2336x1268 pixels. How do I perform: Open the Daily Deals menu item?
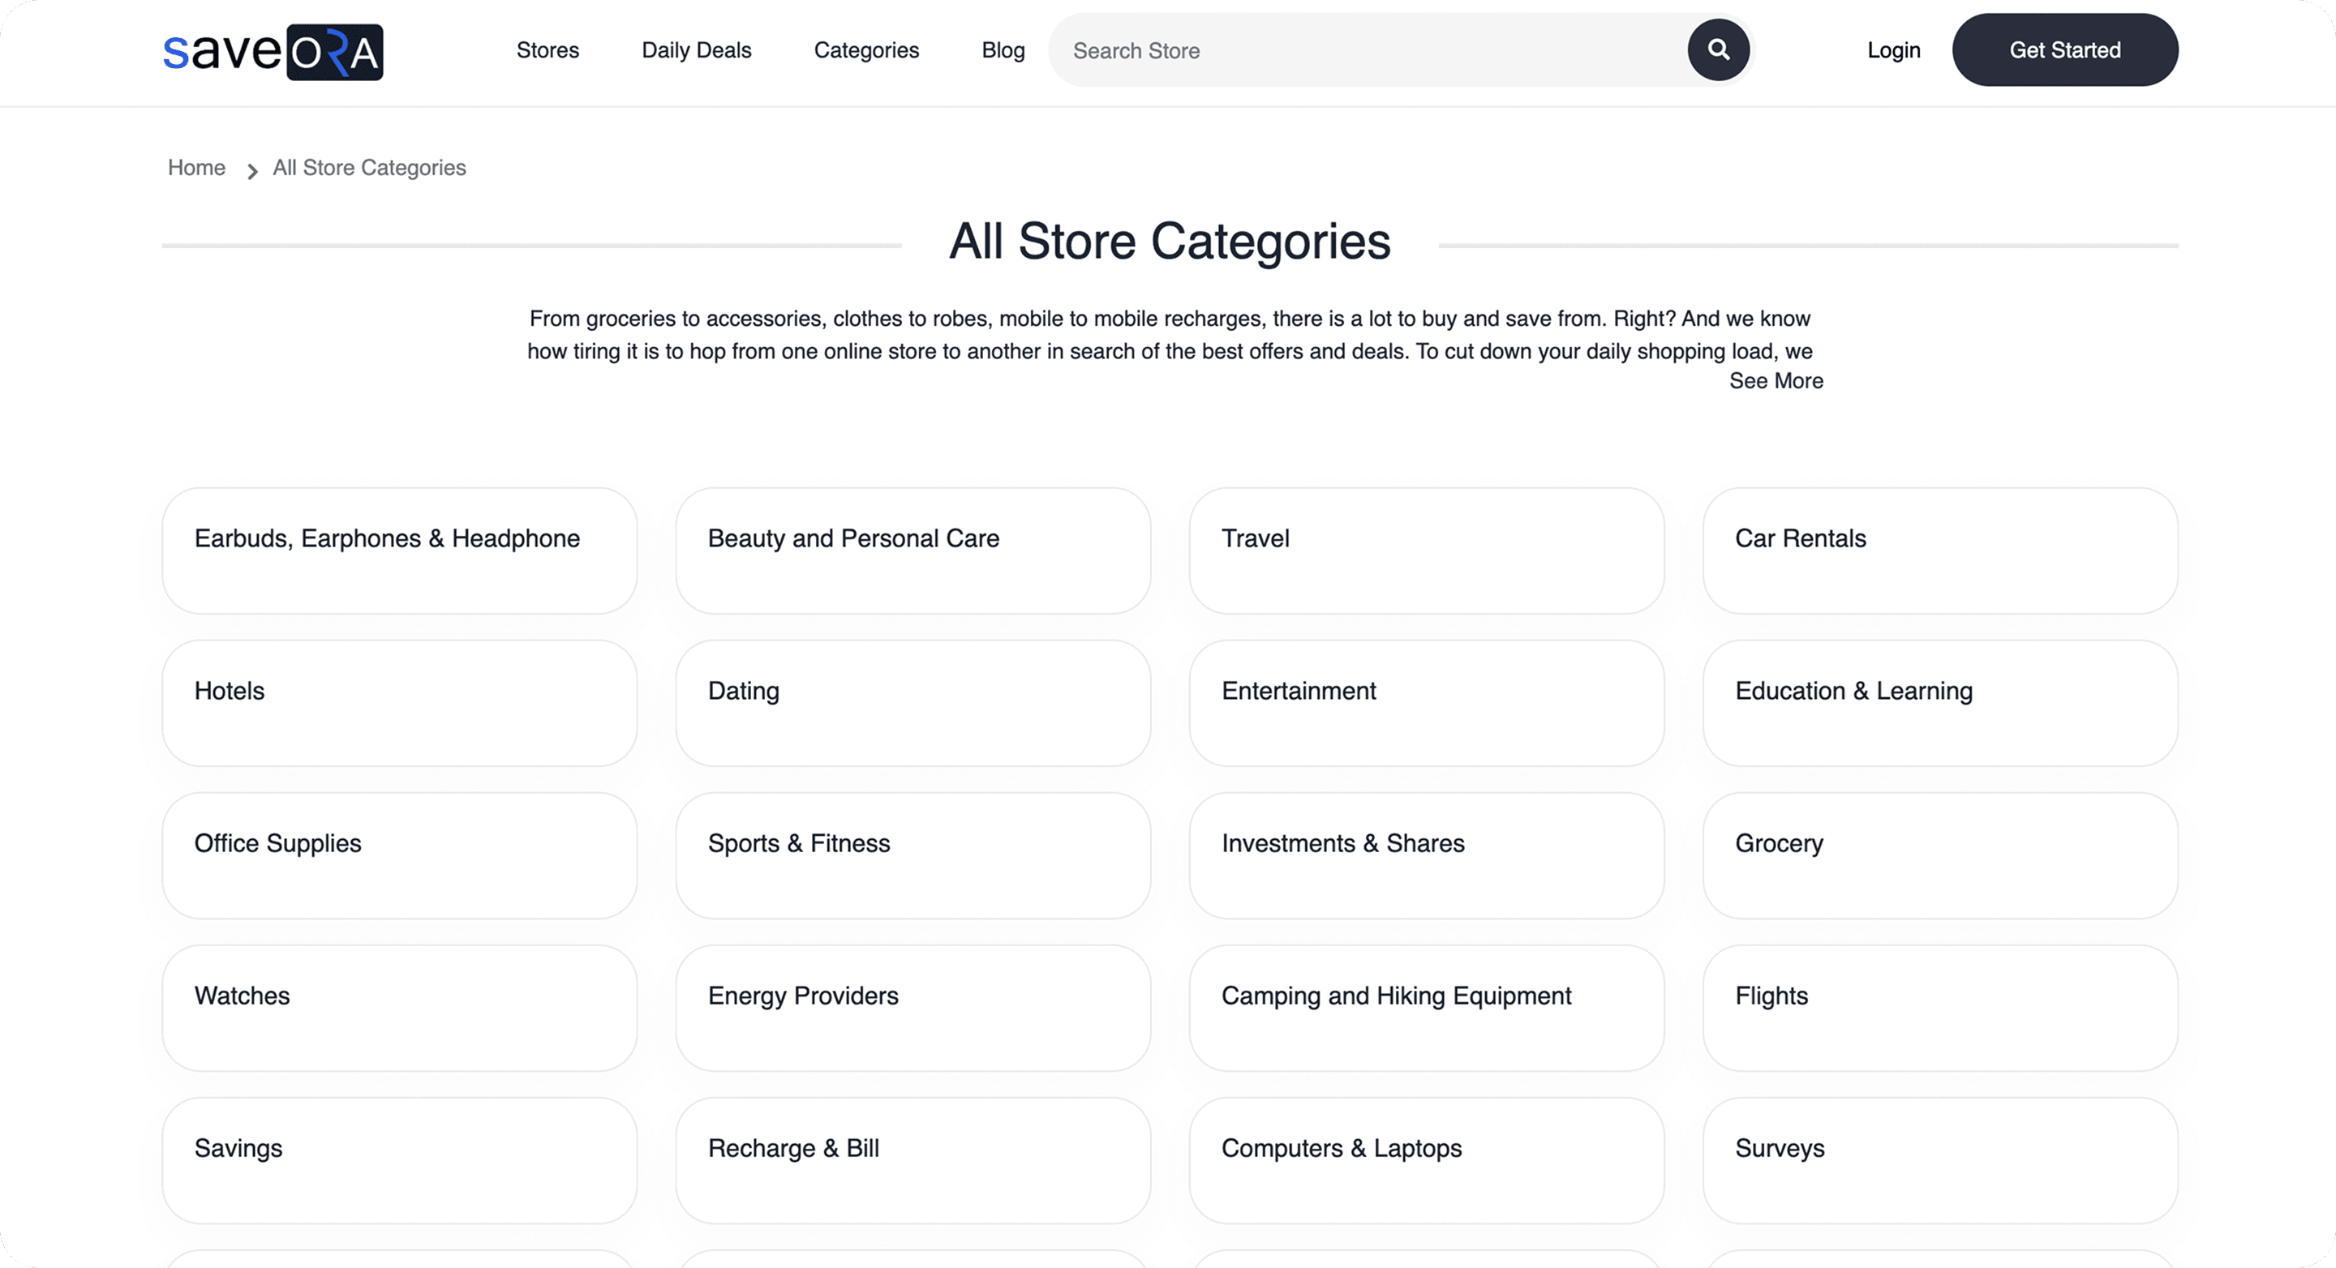(696, 49)
